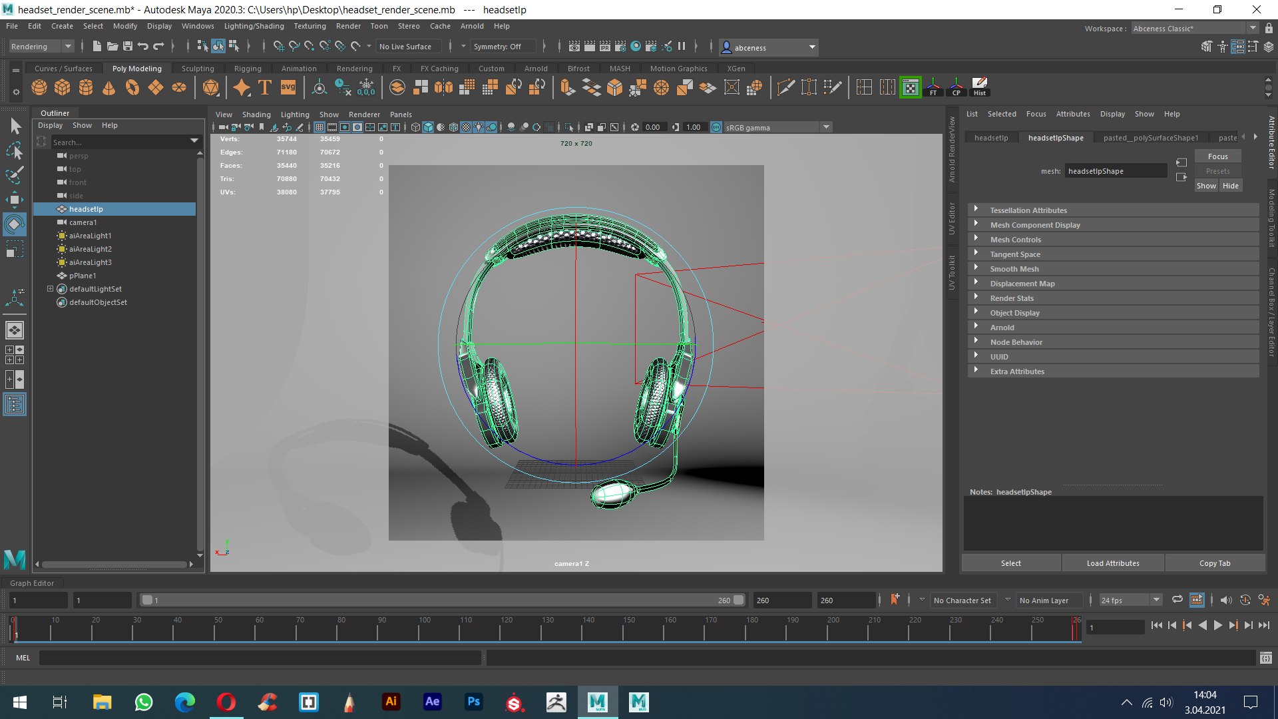Create a polygon cone from the shelf
This screenshot has width=1278, height=719.
pyautogui.click(x=109, y=87)
